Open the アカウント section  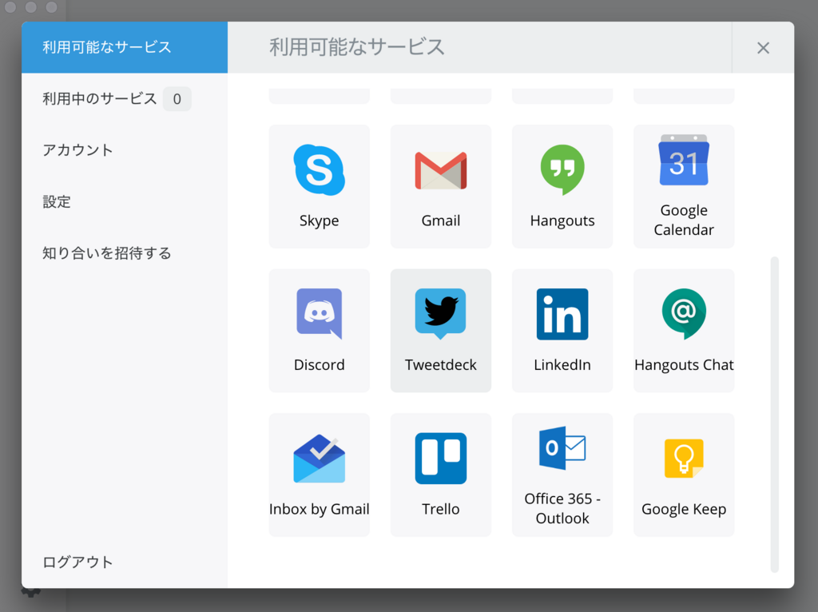click(124, 149)
